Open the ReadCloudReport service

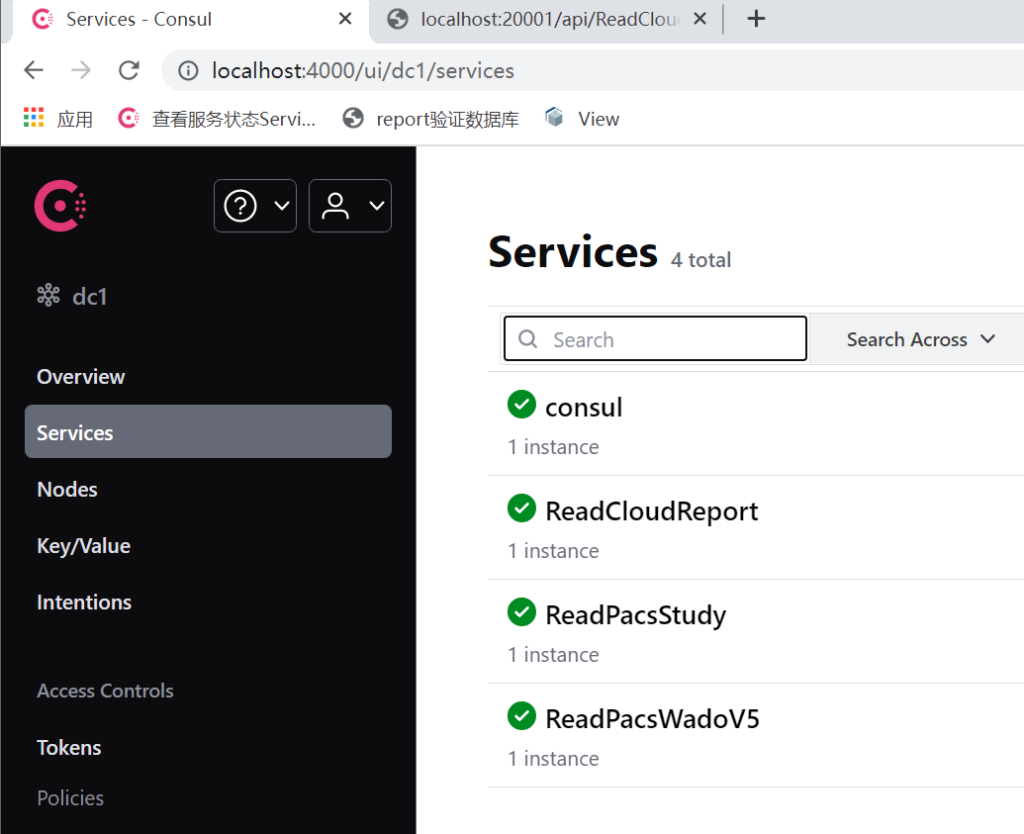click(652, 510)
